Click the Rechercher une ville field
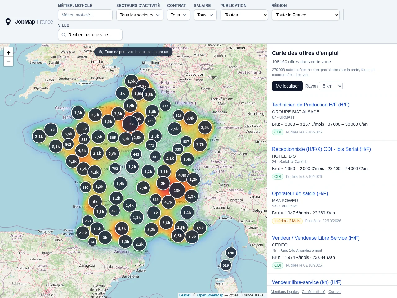 click(90, 35)
